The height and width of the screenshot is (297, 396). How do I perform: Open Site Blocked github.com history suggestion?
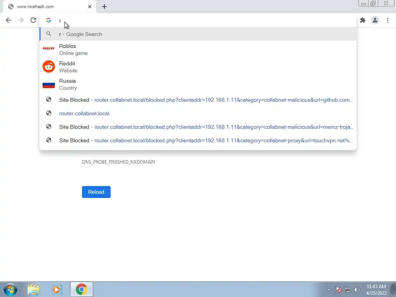click(198, 100)
